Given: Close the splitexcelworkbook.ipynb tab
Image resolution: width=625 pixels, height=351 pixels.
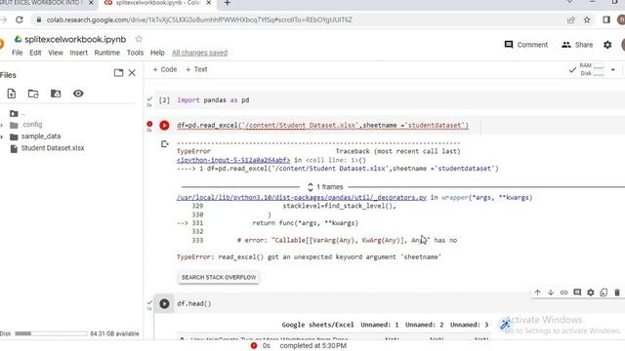Looking at the screenshot, I should 208,3.
